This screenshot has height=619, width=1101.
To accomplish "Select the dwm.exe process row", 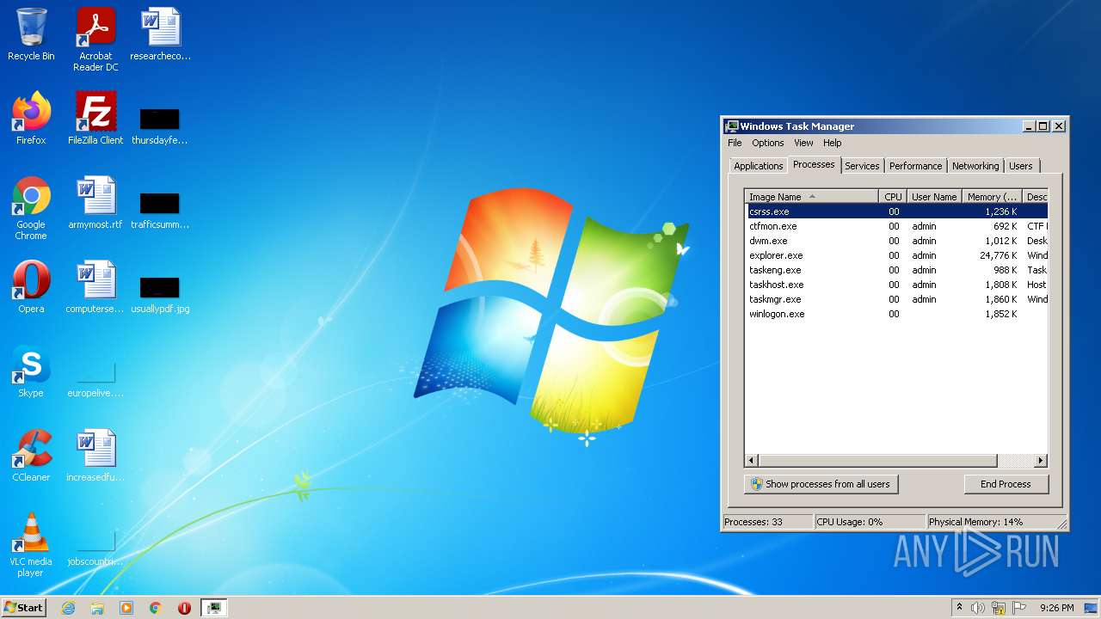I will tap(896, 241).
